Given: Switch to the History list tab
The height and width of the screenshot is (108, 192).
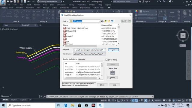Looking at the screenshot, I should (x=82, y=59).
